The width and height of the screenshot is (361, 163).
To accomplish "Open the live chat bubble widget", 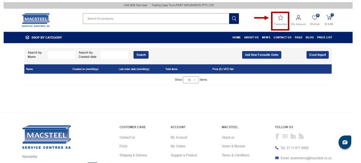I will point(345,142).
